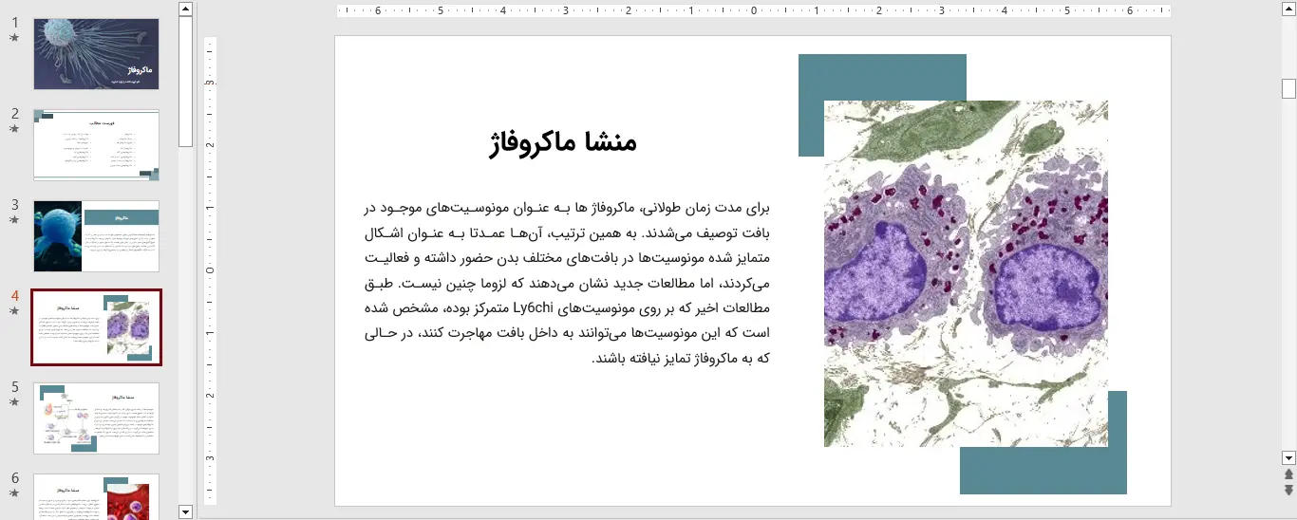
Task: Click thumbnail panel scroll down arrow
Action: tap(186, 511)
